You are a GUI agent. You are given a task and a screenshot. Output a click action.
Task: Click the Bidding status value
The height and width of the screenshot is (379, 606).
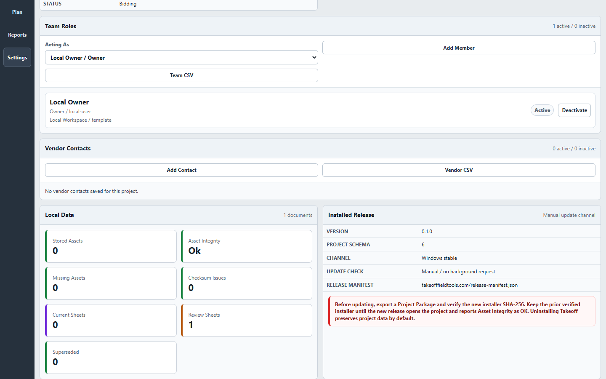[128, 4]
